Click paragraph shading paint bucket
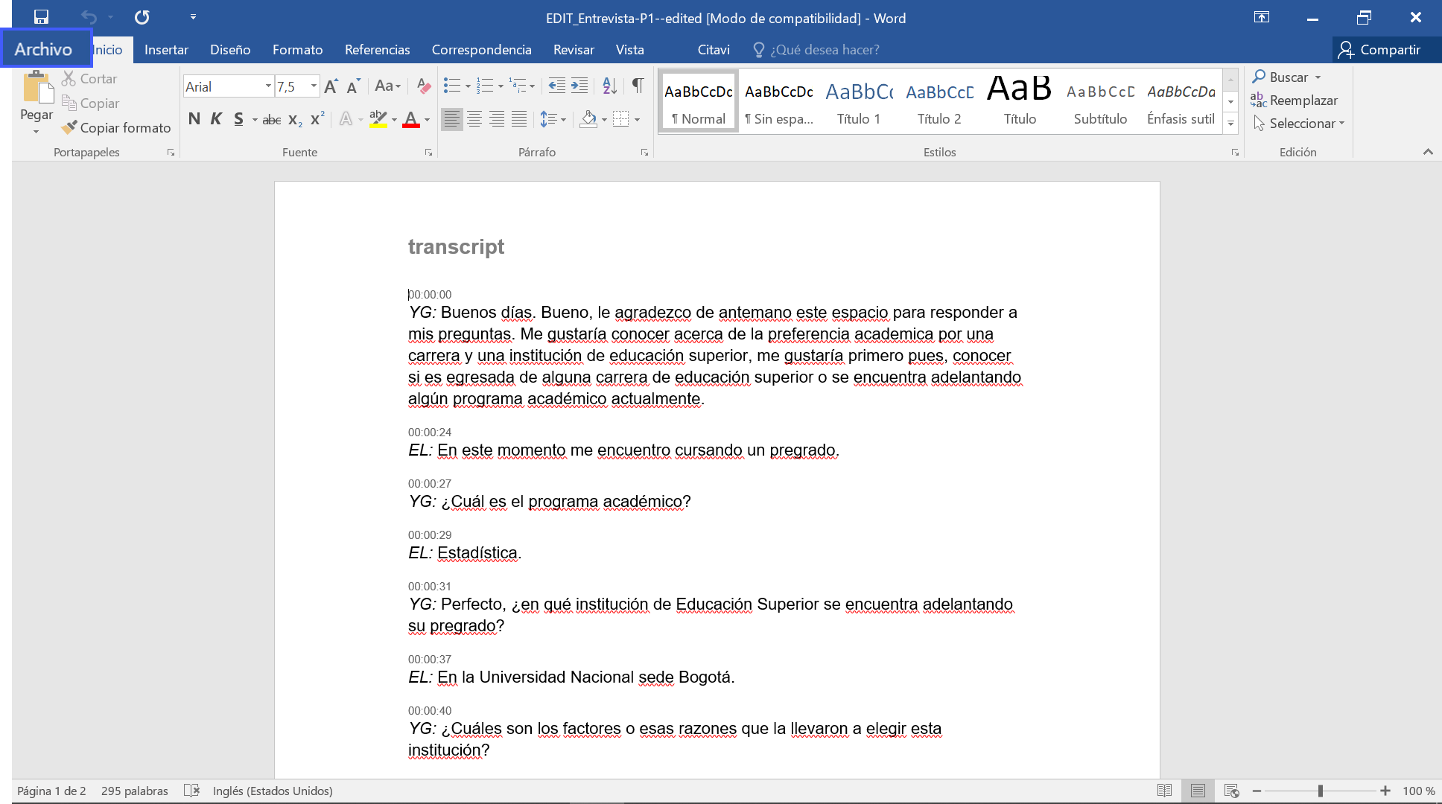This screenshot has width=1442, height=804. [588, 119]
